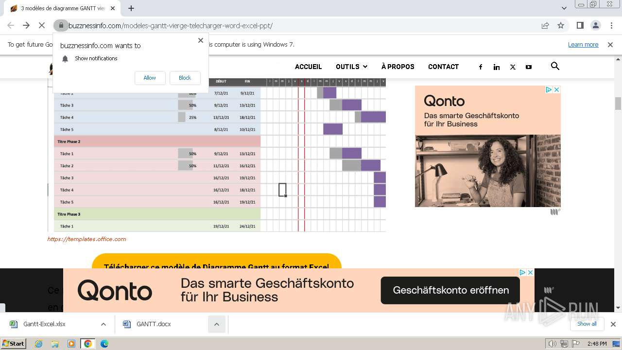Visit the site's X (Twitter) icon
This screenshot has width=622, height=350.
[x=513, y=67]
